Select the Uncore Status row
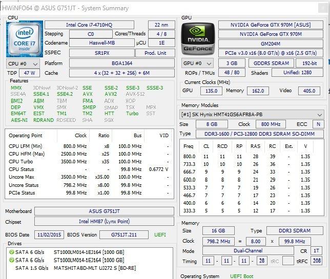 (x=89, y=185)
